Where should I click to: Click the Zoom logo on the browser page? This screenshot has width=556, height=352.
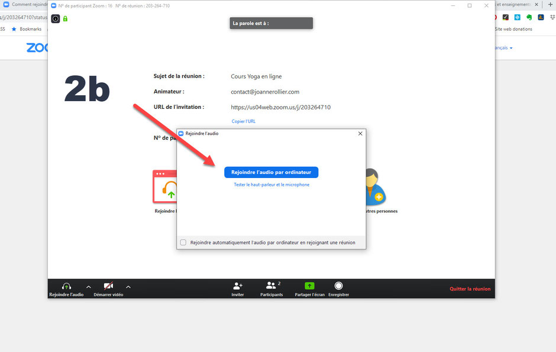click(37, 47)
